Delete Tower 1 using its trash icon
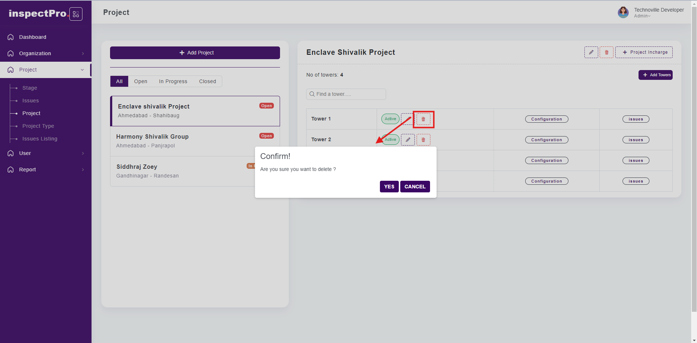697x343 pixels. click(423, 119)
